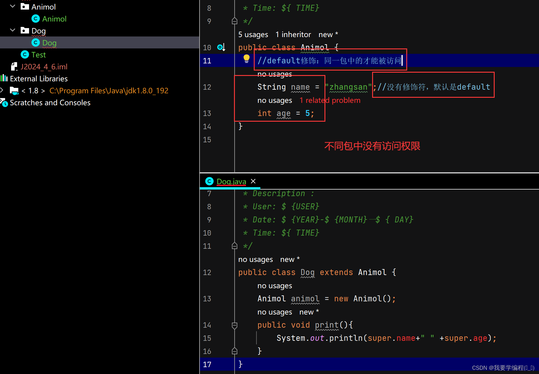This screenshot has height=374, width=539.
Task: Click line number 17 in Dog editor
Action: click(207, 364)
